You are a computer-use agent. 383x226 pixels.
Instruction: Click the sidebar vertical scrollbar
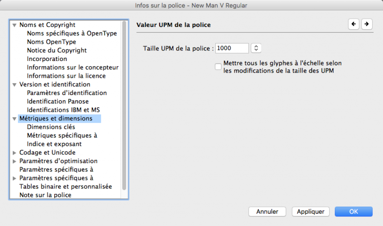pos(124,105)
